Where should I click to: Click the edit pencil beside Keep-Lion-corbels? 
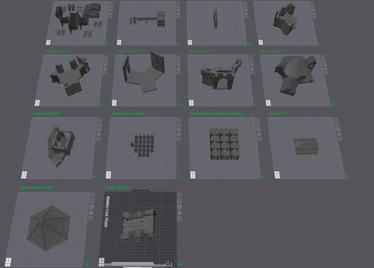click(x=145, y=113)
